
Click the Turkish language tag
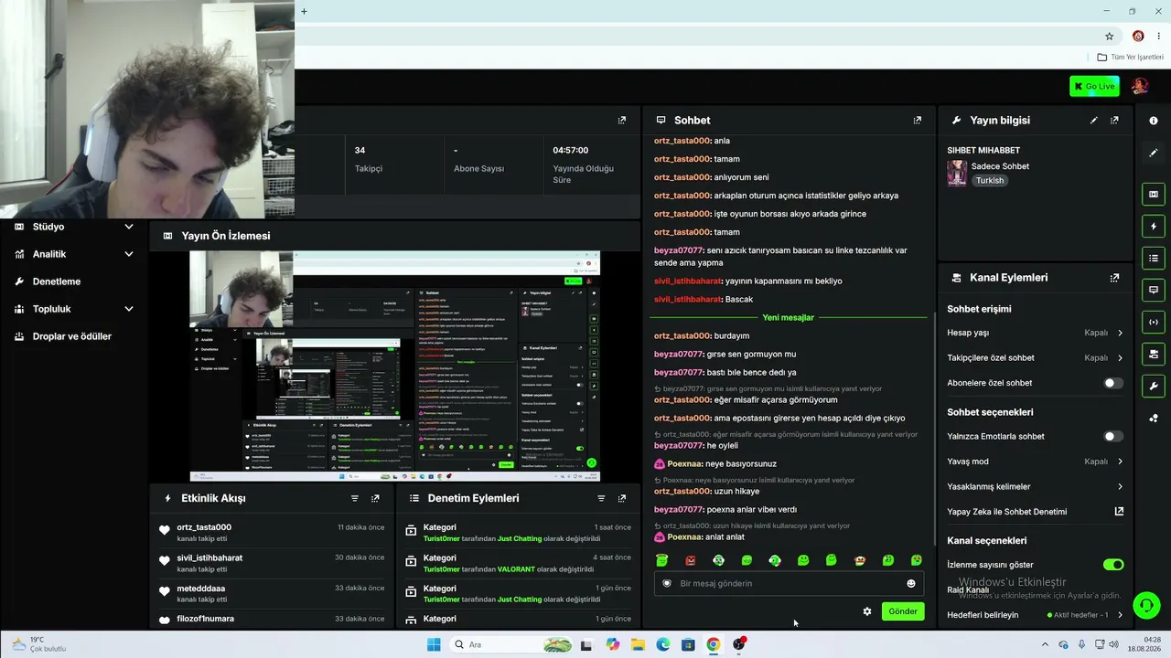(x=990, y=181)
